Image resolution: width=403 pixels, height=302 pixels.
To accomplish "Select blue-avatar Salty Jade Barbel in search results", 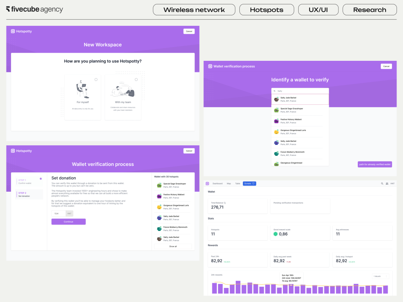I will pyautogui.click(x=300, y=143).
